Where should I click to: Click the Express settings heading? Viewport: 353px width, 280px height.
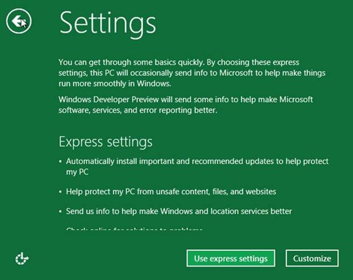(x=106, y=142)
